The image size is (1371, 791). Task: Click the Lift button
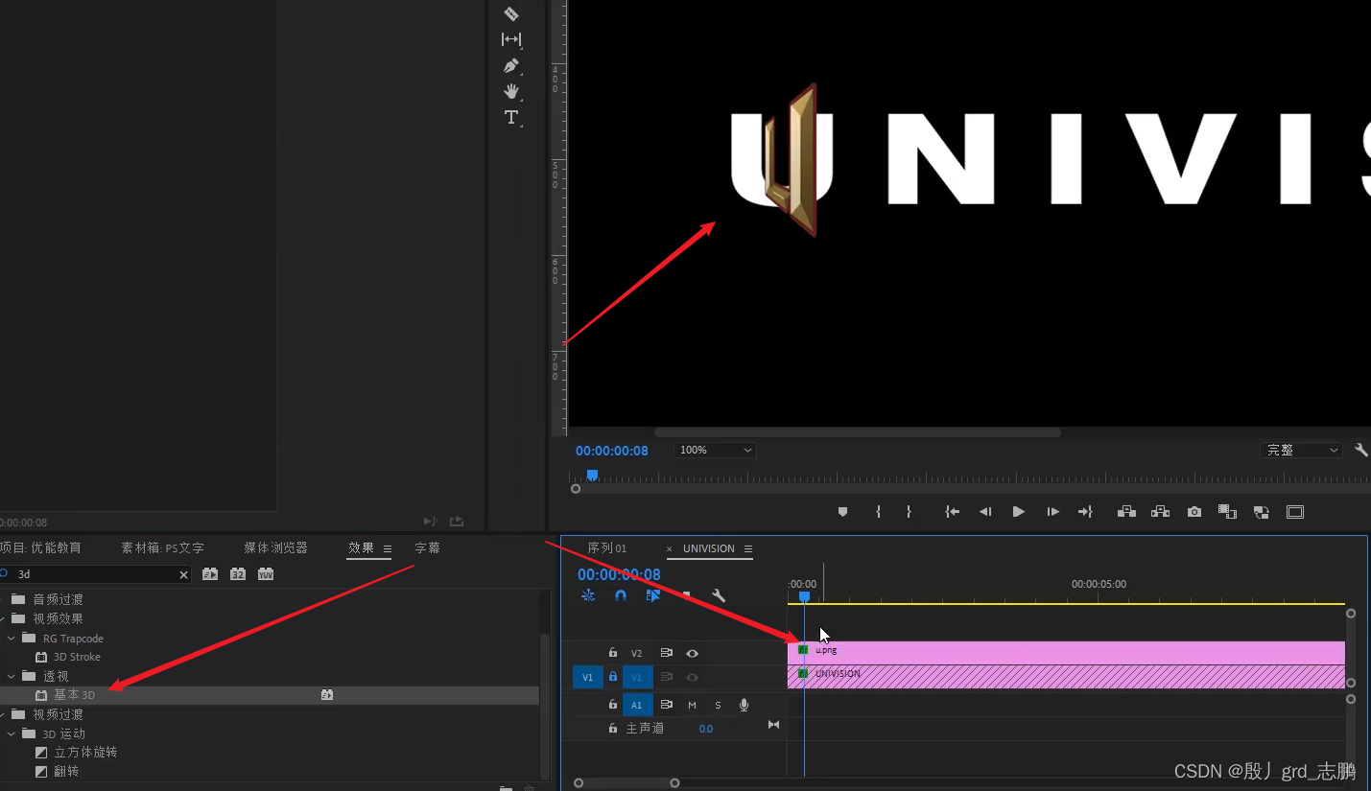[1126, 512]
